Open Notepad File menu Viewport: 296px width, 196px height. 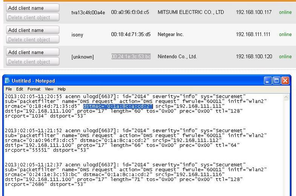[9, 89]
